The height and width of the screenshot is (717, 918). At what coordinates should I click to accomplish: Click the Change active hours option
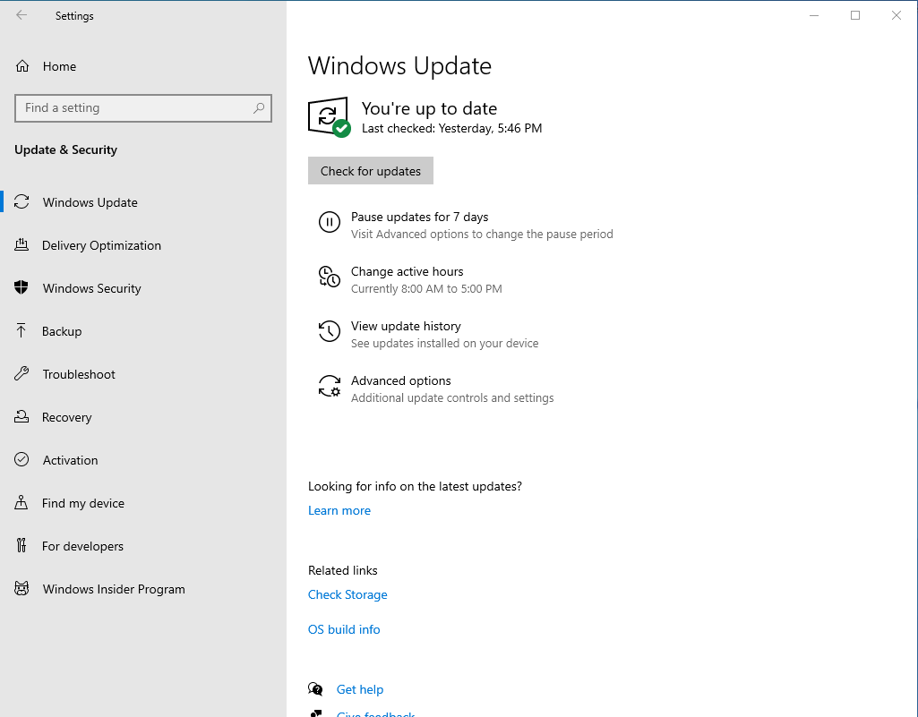coord(408,271)
